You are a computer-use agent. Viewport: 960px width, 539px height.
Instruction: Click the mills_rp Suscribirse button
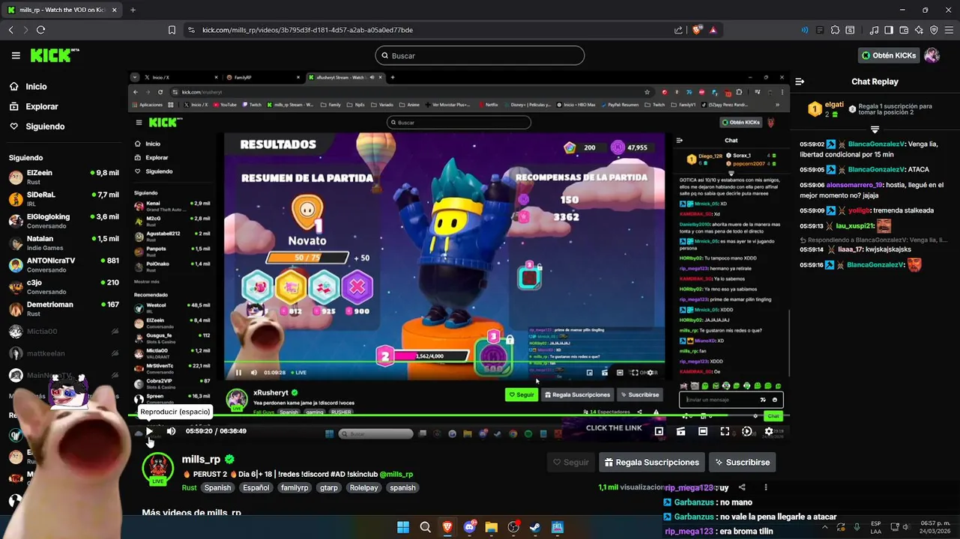[x=742, y=462]
